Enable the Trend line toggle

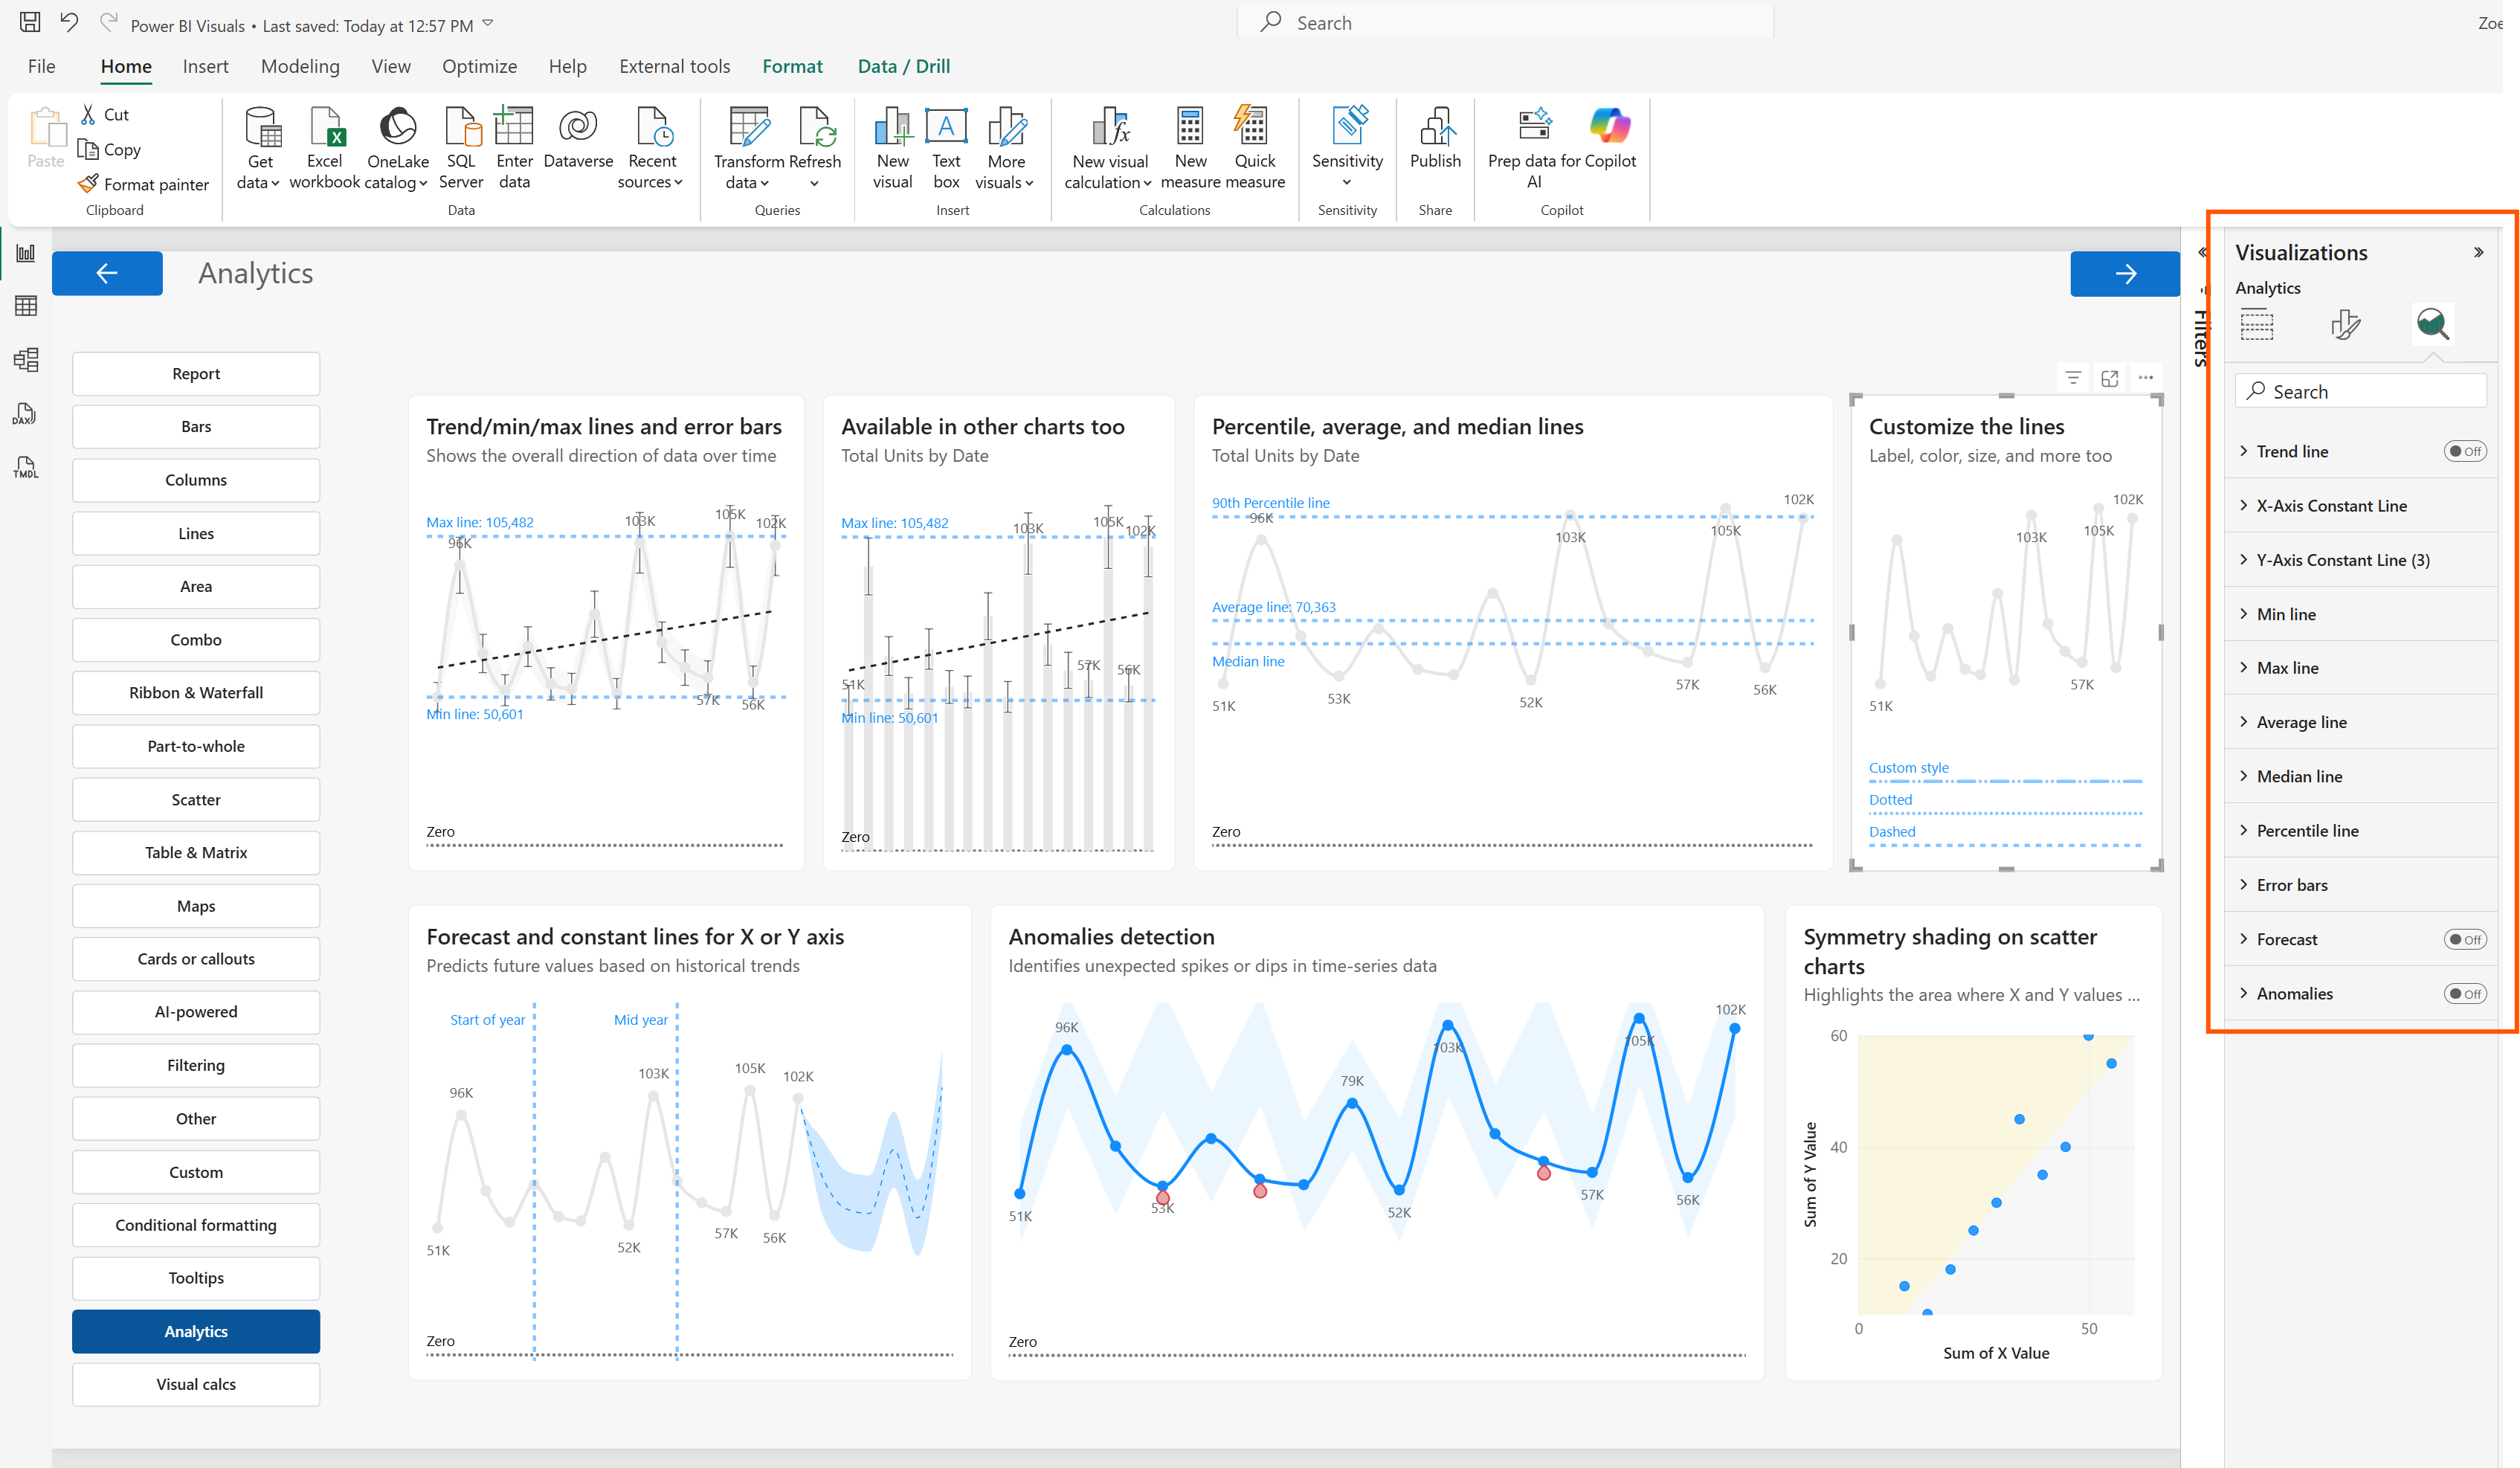pos(2465,451)
